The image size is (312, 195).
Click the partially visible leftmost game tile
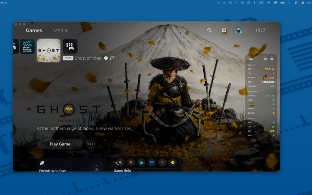pos(16,46)
